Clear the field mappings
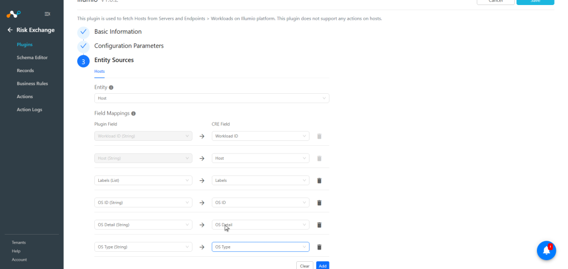Image resolution: width=568 pixels, height=269 pixels. 305,266
